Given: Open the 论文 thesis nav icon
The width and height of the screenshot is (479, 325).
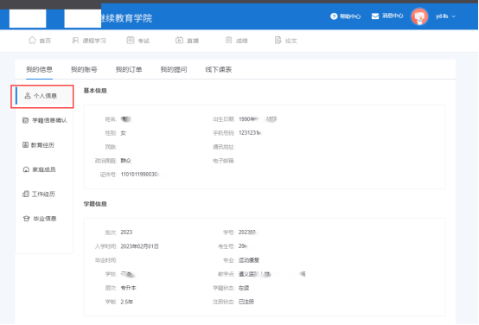Looking at the screenshot, I should pyautogui.click(x=278, y=41).
